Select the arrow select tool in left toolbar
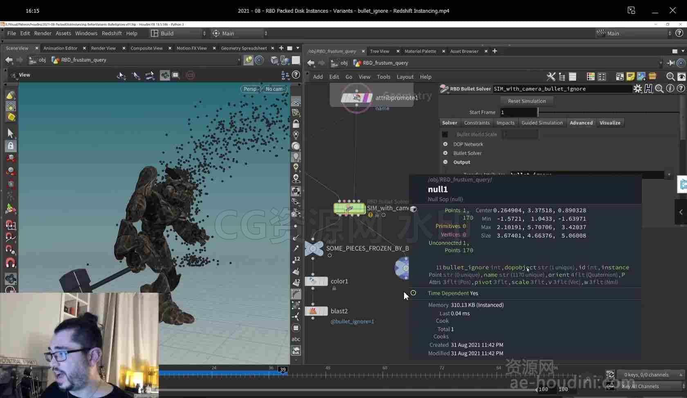Image resolution: width=687 pixels, height=398 pixels. [11, 133]
